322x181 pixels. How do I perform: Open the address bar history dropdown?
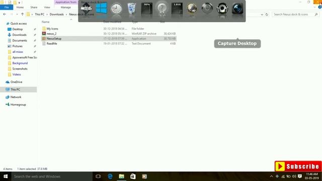click(x=262, y=15)
